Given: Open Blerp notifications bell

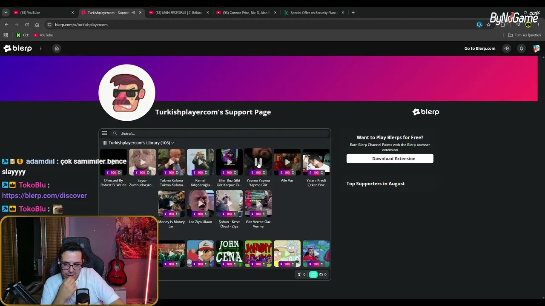Looking at the screenshot, I should pyautogui.click(x=521, y=48).
